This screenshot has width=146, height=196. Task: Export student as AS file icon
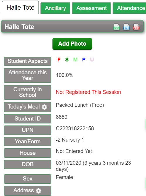116,27
